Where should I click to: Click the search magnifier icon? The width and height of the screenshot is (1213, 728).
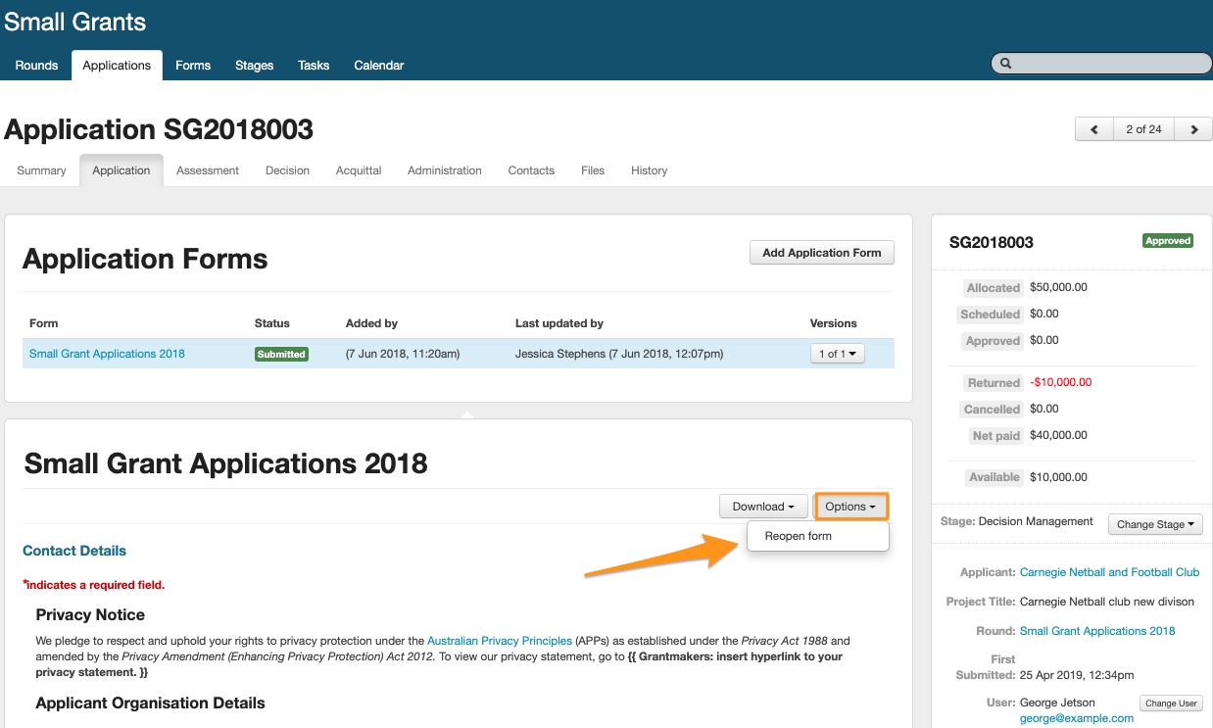click(1005, 64)
